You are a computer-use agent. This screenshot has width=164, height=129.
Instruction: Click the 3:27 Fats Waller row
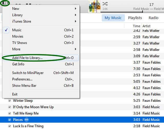[122, 43]
